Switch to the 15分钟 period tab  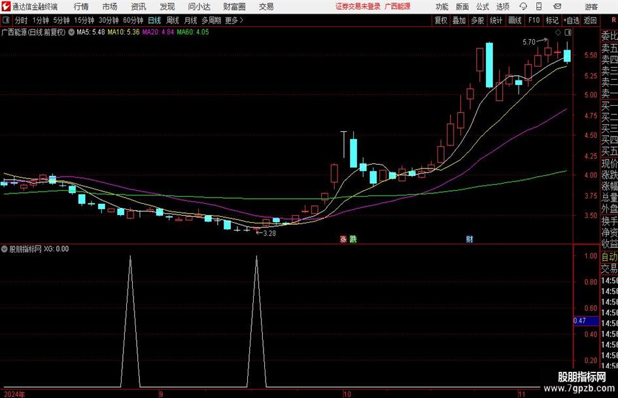click(84, 20)
